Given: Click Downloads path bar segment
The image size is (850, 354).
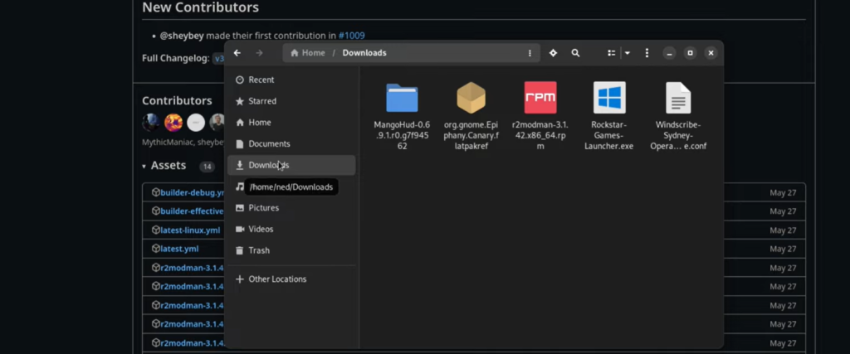Looking at the screenshot, I should [x=364, y=53].
